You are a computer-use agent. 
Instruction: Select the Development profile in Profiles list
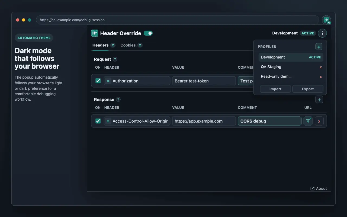291,57
